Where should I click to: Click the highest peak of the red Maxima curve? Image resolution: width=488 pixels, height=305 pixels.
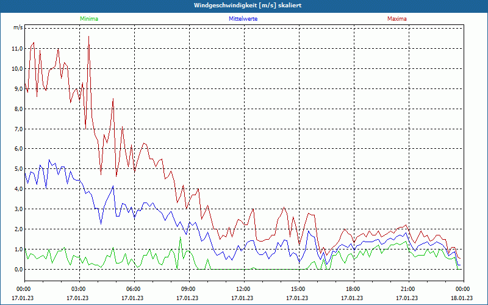pyautogui.click(x=89, y=37)
